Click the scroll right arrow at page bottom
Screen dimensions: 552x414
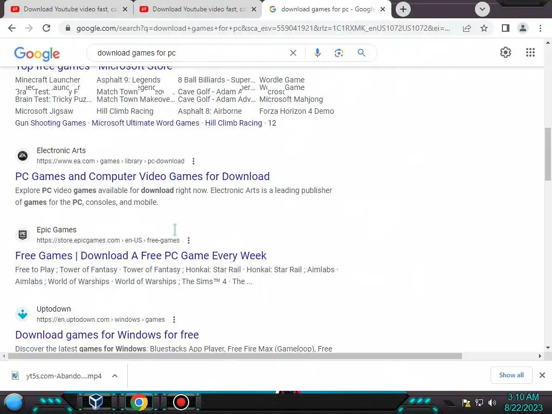tap(540, 356)
